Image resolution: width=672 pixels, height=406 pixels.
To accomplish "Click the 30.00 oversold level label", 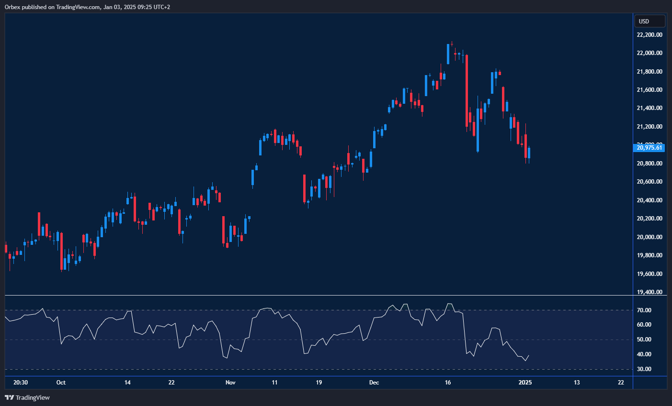I will 644,369.
